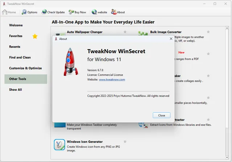Toggle favorite star for Bulk Image Converter
Image resolution: width=232 pixels, height=162 pixels.
[208, 32]
